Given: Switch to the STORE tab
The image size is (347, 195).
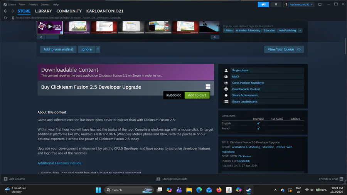Looking at the screenshot, I should click(x=24, y=11).
